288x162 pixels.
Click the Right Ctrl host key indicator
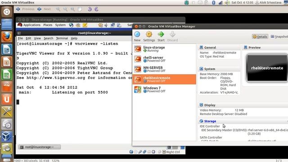pyautogui.click(x=171, y=152)
